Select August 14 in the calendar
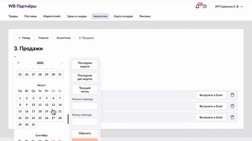252x141 pixels. [x=60, y=105]
